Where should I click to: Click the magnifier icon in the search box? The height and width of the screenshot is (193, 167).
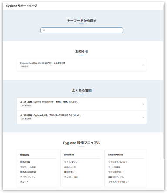point(44,30)
